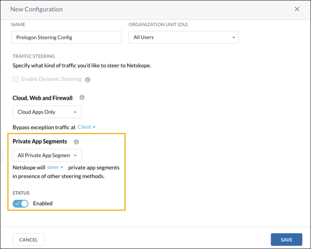Click the CANCEL button
Image resolution: width=311 pixels, height=249 pixels.
(29, 240)
